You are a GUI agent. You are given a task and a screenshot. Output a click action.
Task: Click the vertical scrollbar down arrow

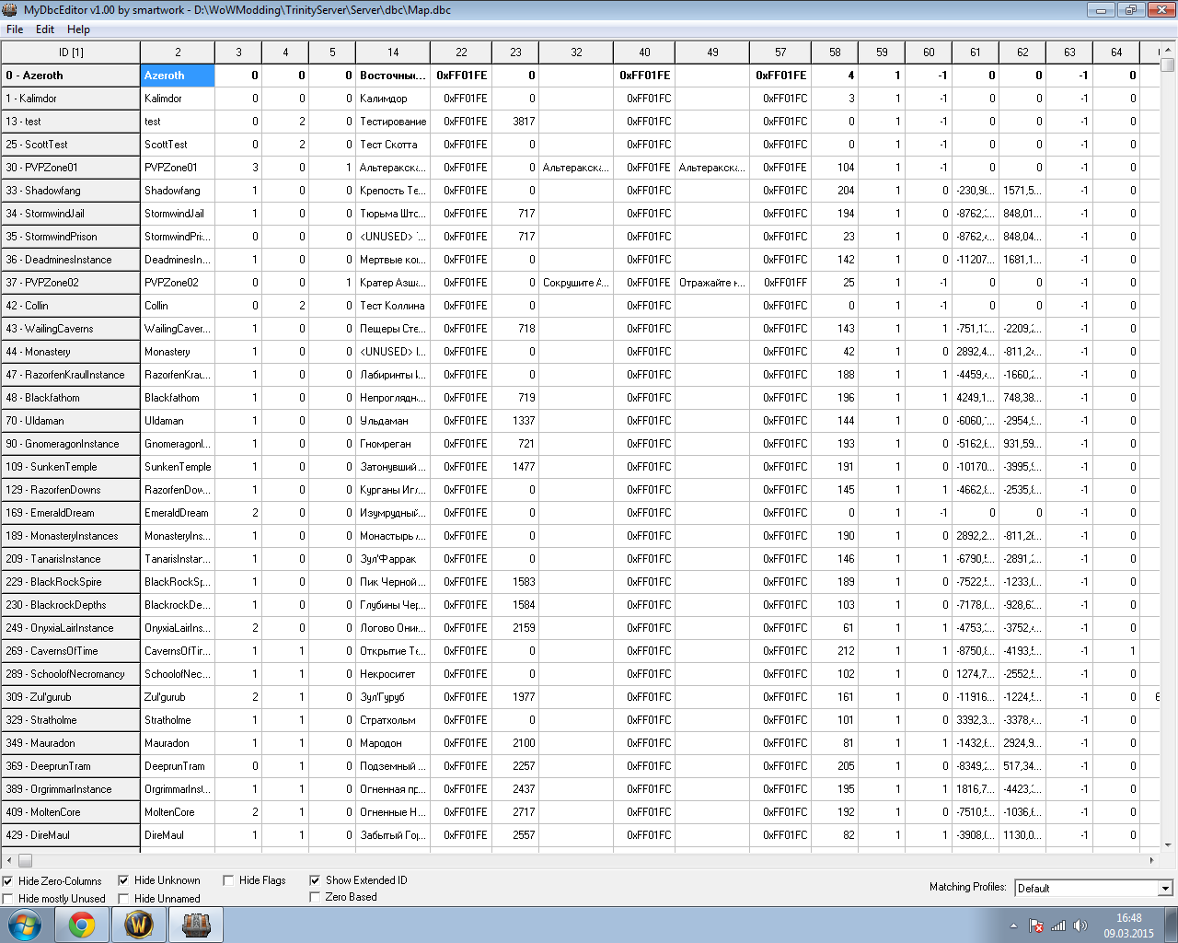[x=1167, y=844]
